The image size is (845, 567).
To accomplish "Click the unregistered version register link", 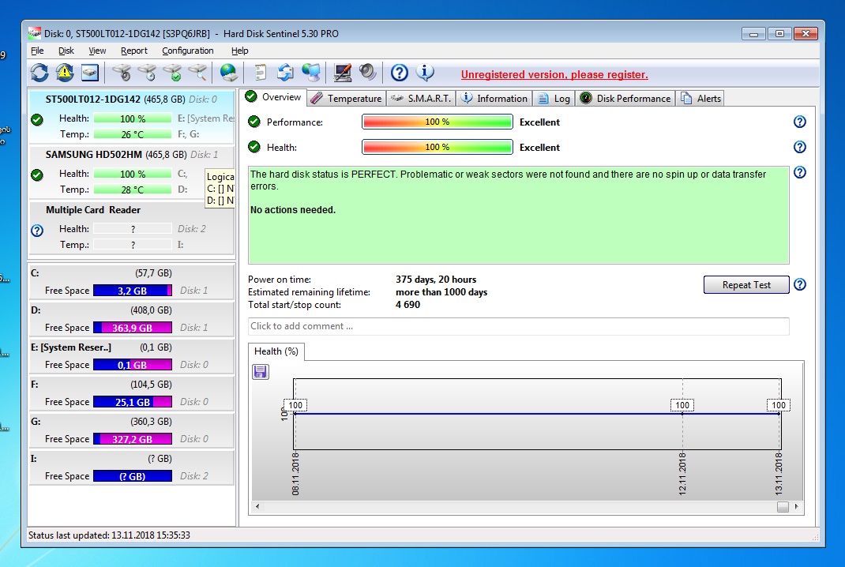I will (554, 74).
